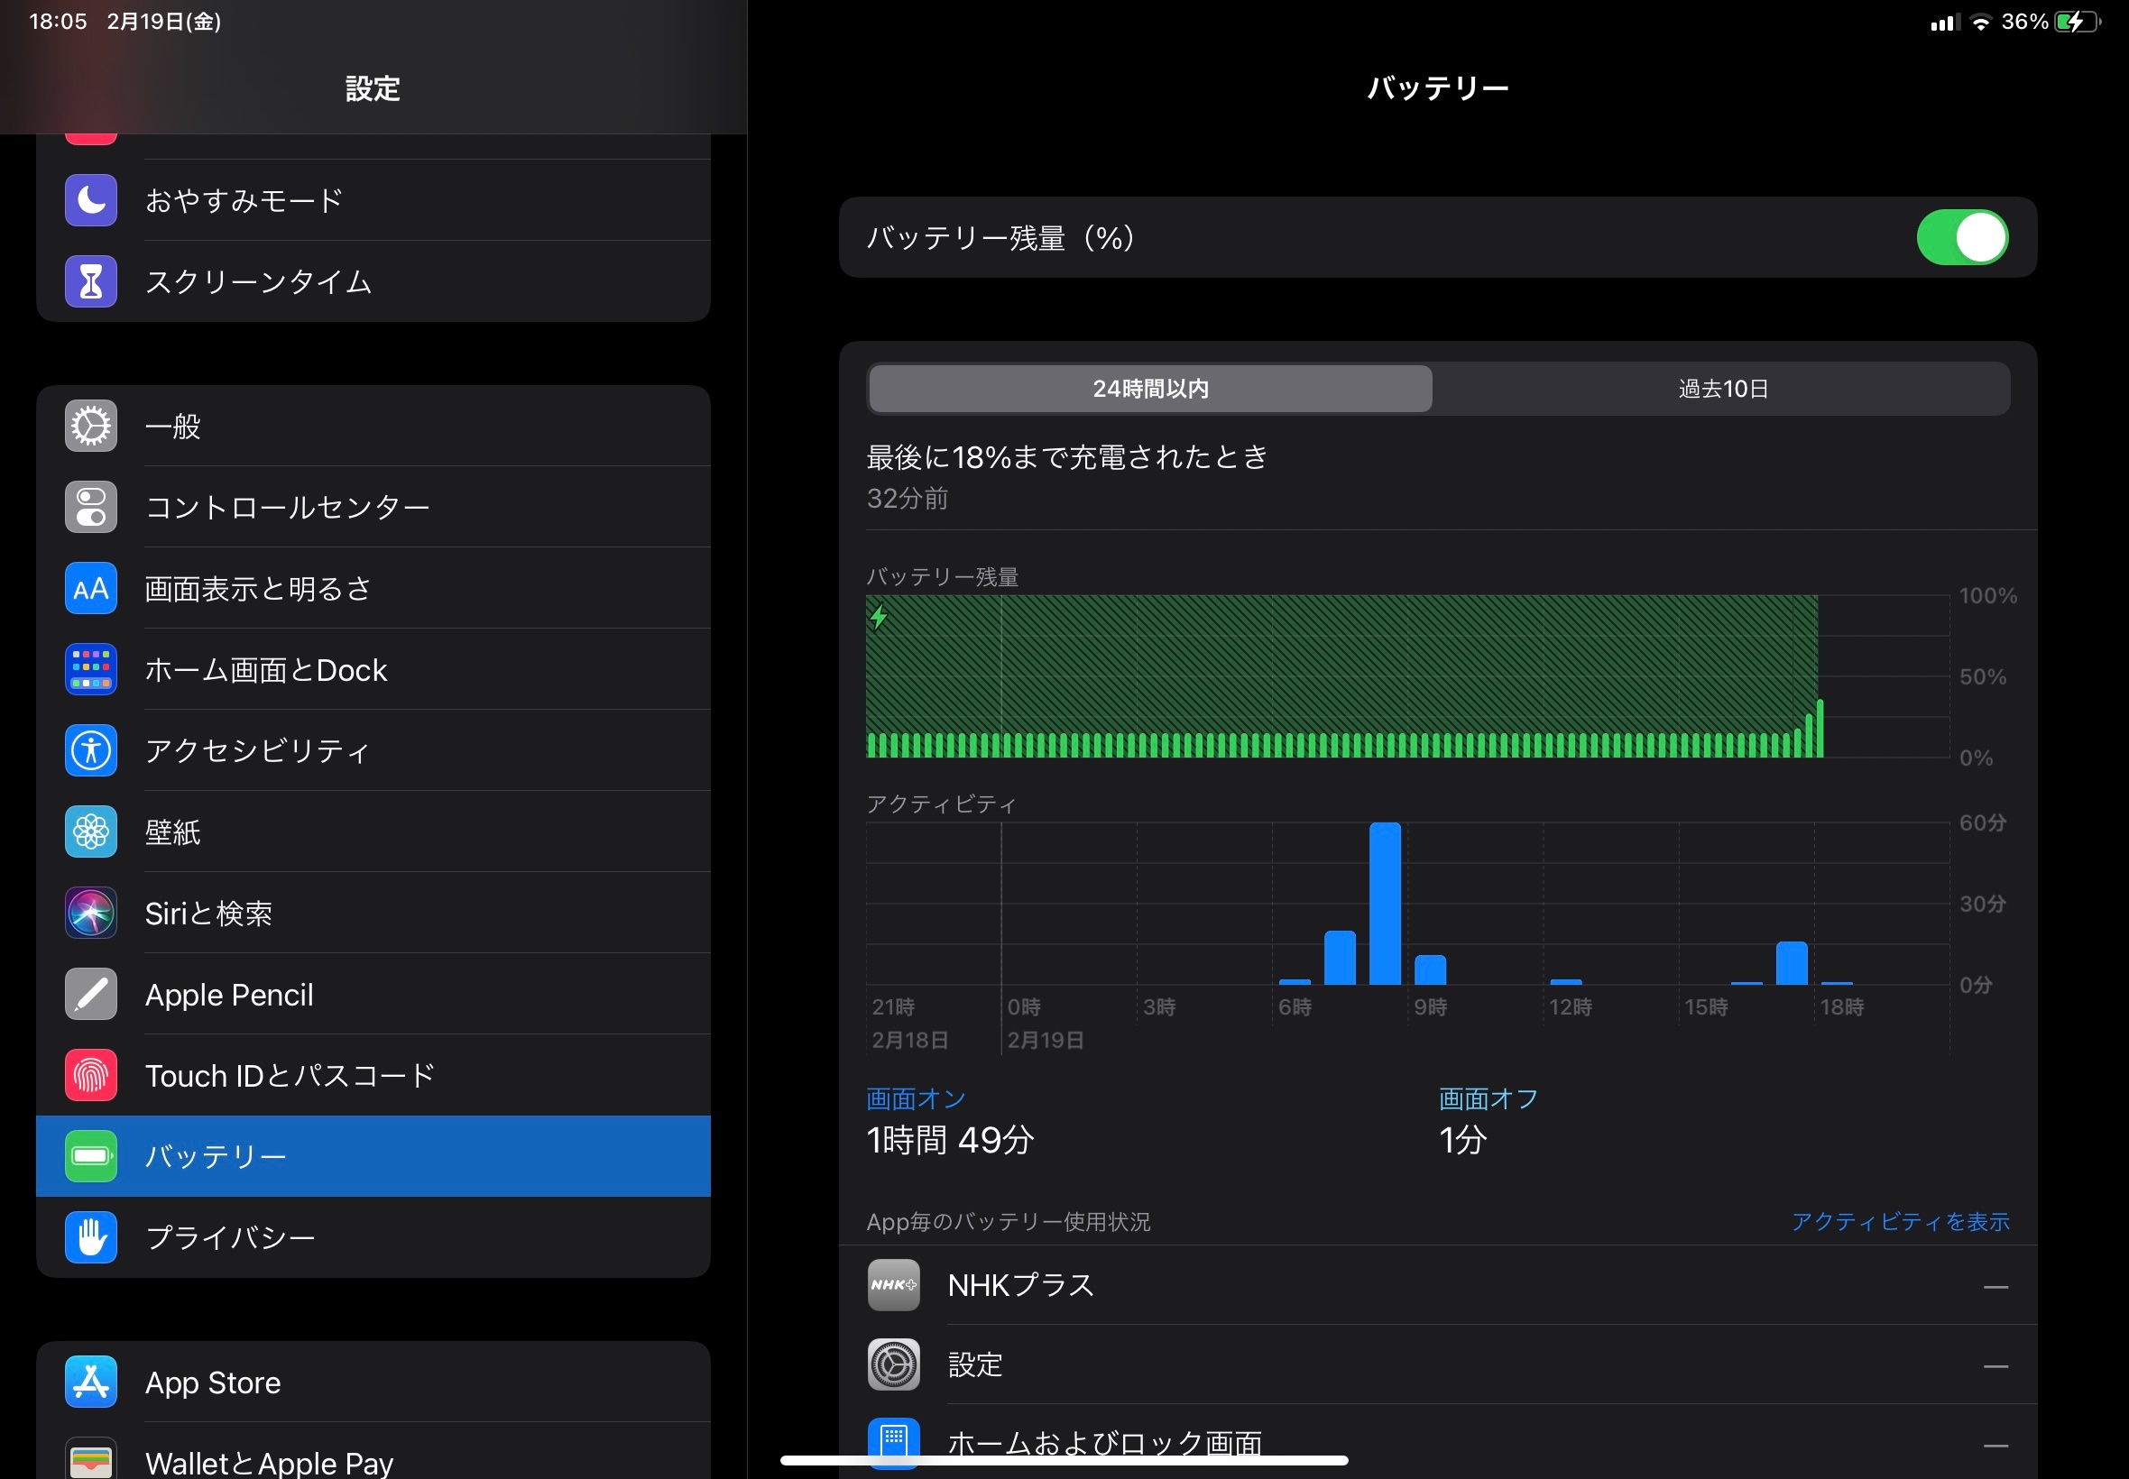Tap the Touch IDとパスコード fingerprint icon

(x=91, y=1075)
